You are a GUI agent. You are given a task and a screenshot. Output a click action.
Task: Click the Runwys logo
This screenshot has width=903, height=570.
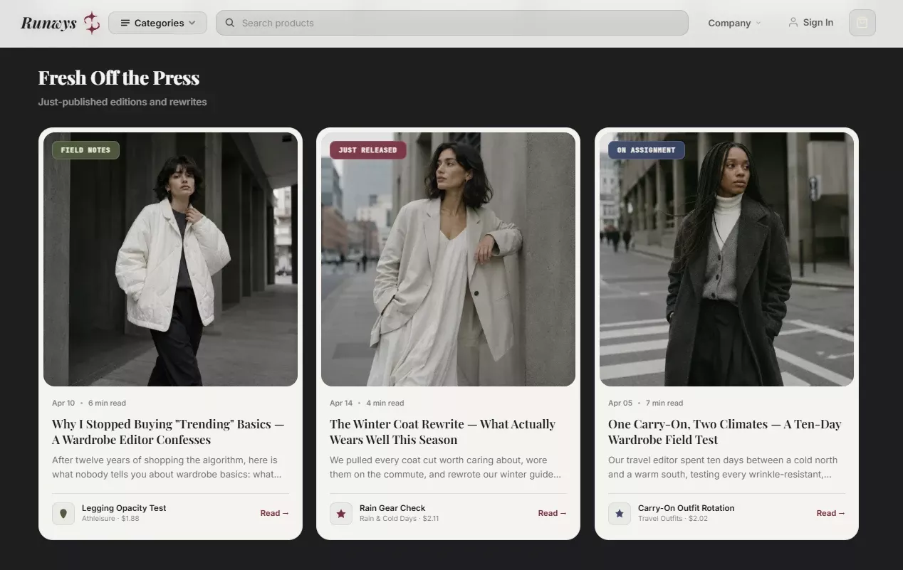click(60, 23)
